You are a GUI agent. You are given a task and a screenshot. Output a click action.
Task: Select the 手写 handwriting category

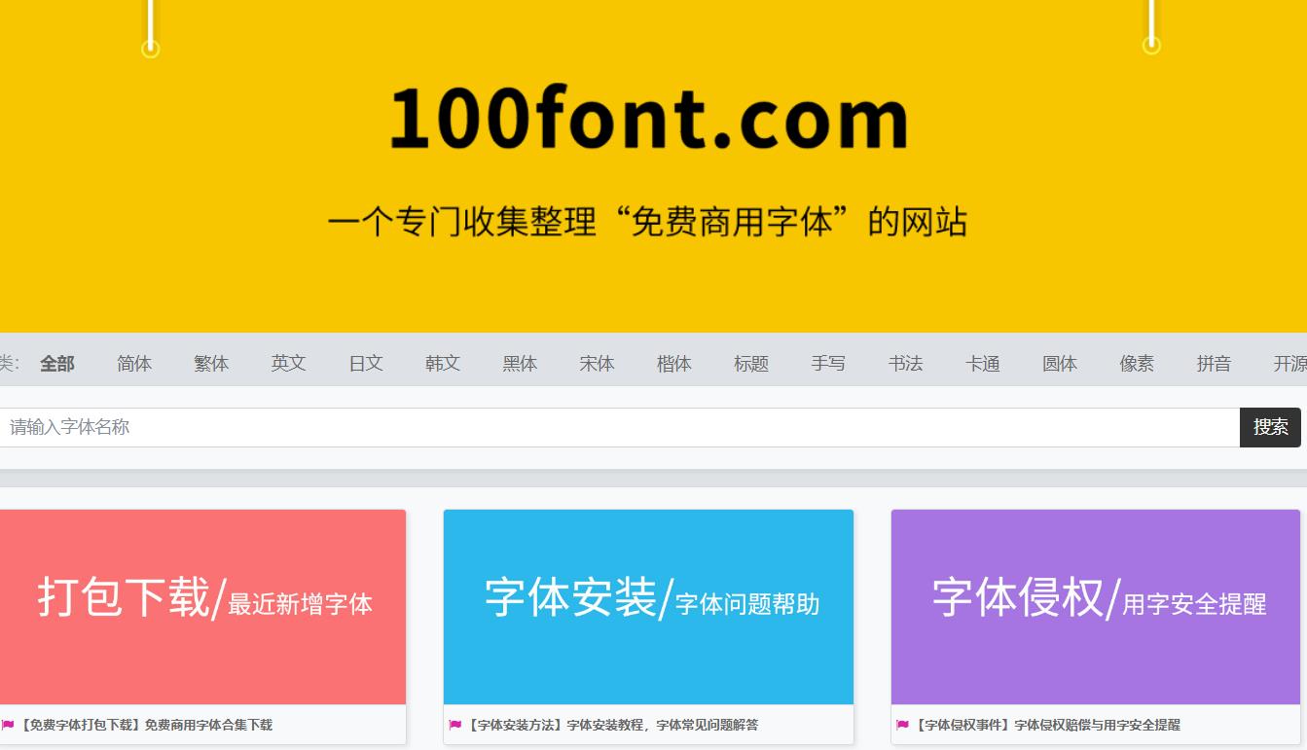pyautogui.click(x=828, y=363)
